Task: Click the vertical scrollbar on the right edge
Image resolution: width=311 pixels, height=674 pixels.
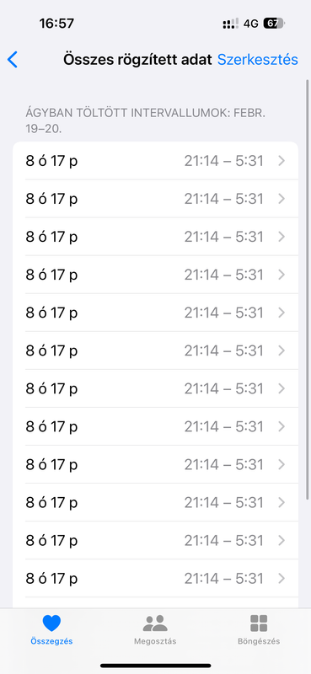Action: (x=308, y=289)
